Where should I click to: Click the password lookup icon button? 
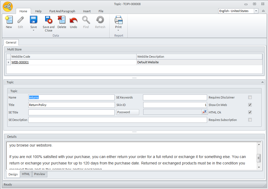(204, 112)
